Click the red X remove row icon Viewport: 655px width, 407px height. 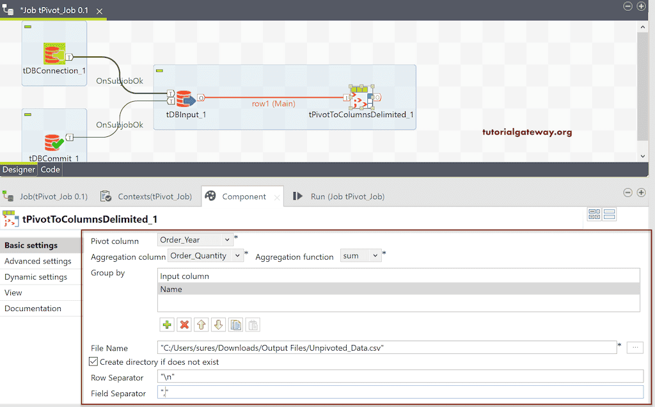pos(184,324)
